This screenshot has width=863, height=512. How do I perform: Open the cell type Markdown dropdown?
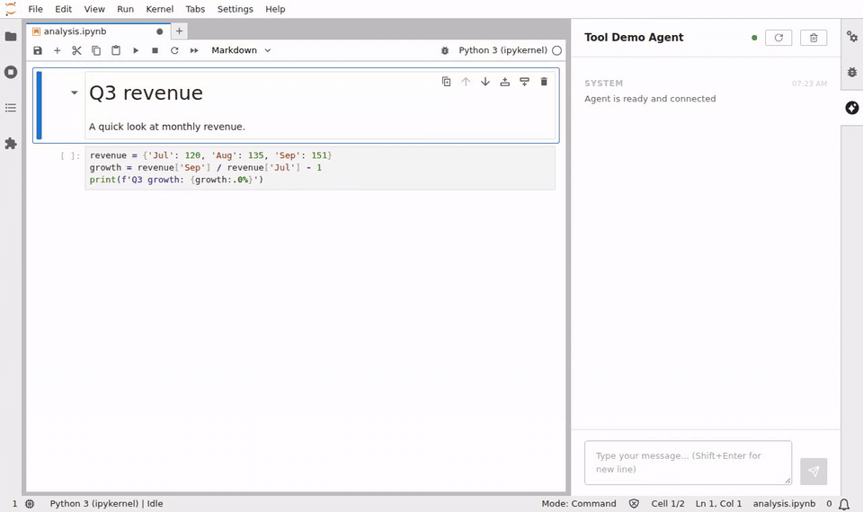click(x=241, y=50)
